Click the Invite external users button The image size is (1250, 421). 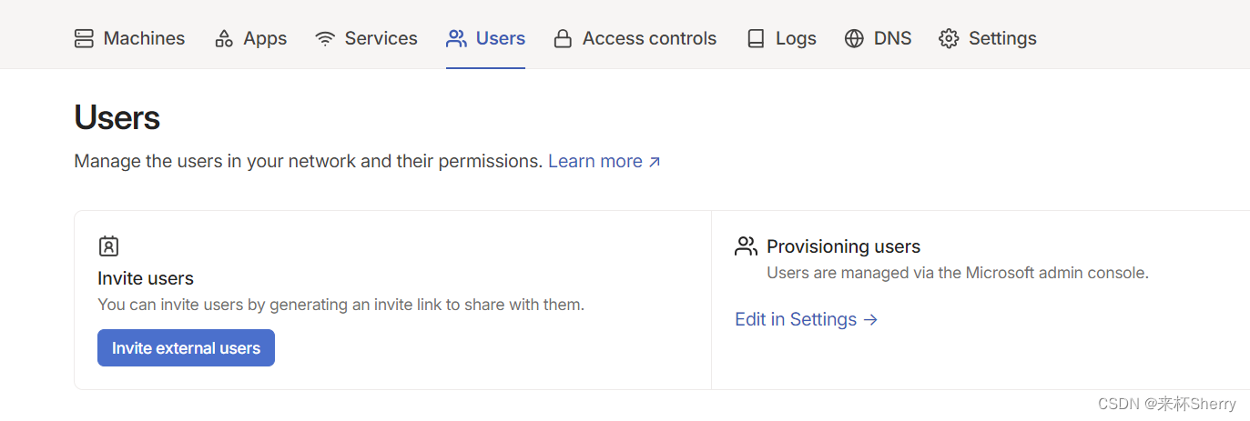tap(186, 348)
